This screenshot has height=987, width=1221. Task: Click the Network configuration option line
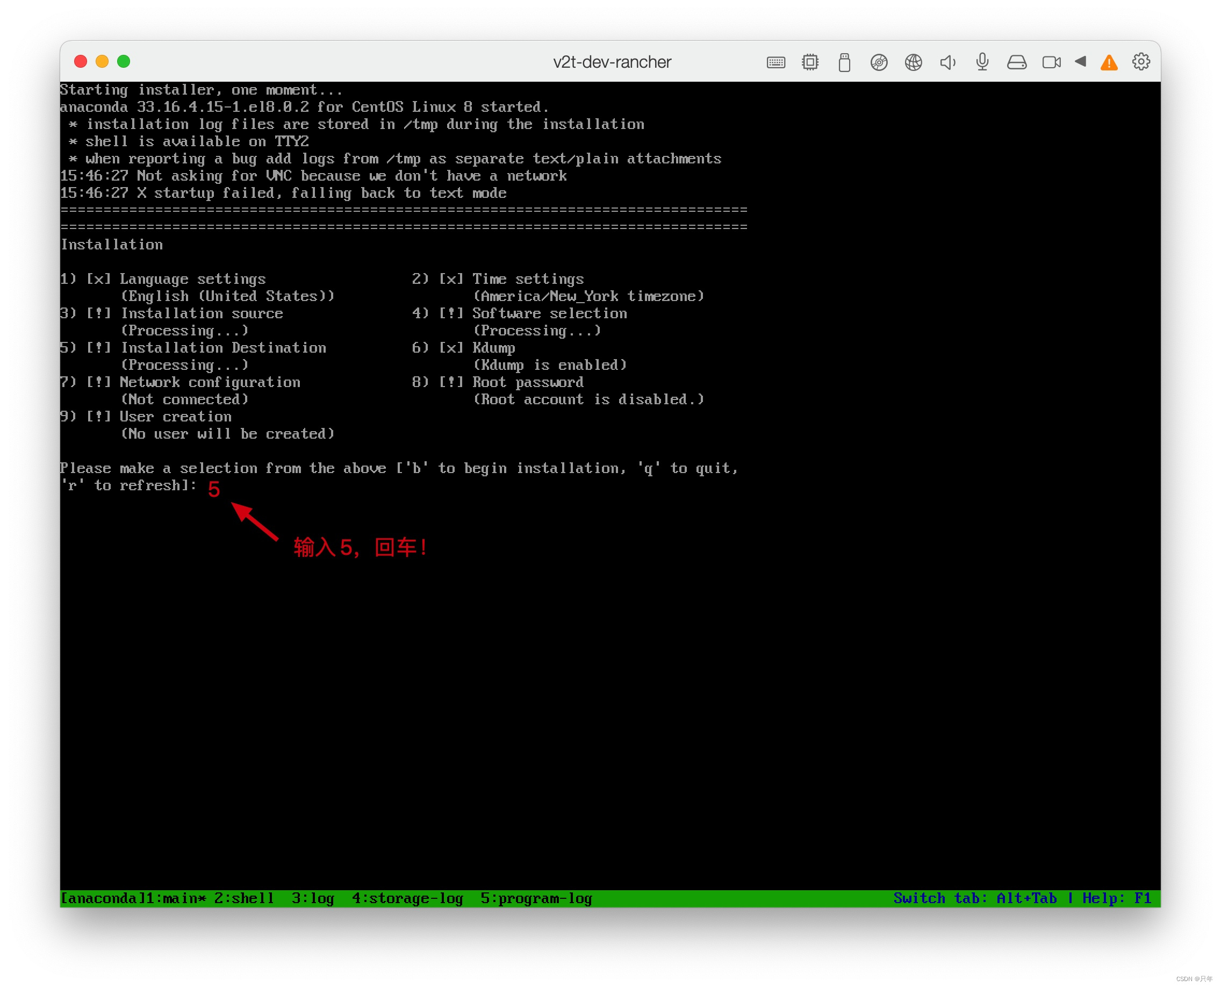[210, 382]
